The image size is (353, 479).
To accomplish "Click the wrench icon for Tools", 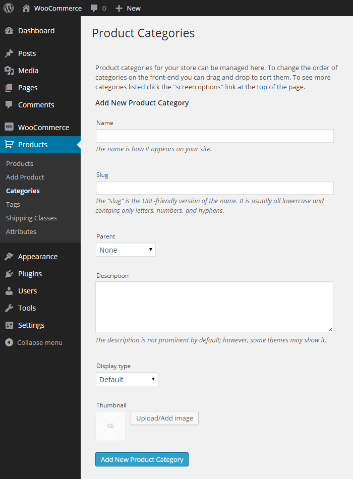I will (x=9, y=308).
